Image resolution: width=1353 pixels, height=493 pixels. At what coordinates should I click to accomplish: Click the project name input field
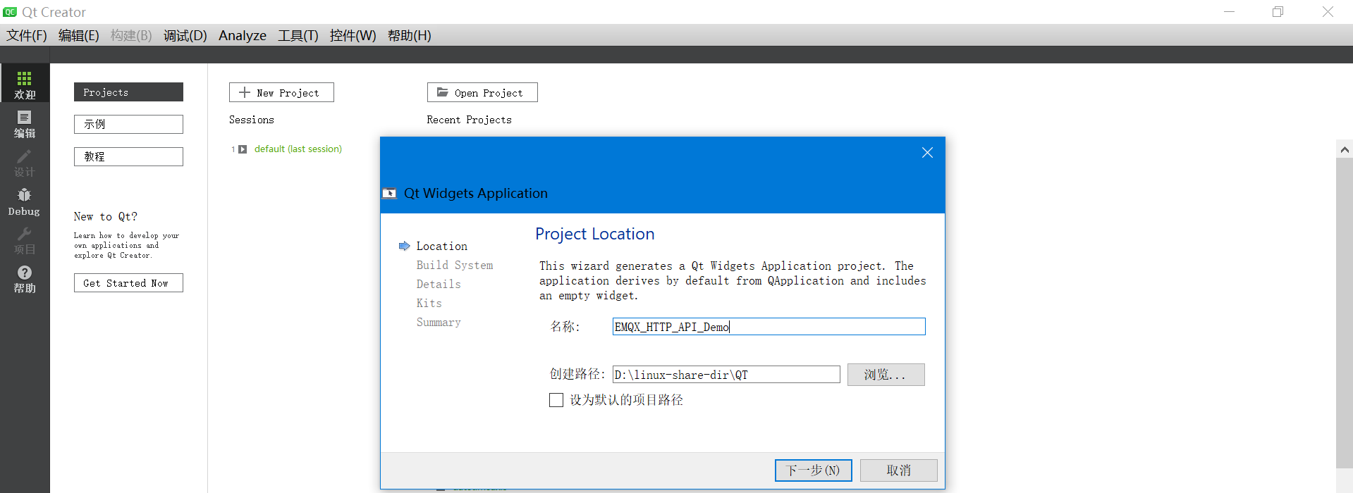click(769, 327)
